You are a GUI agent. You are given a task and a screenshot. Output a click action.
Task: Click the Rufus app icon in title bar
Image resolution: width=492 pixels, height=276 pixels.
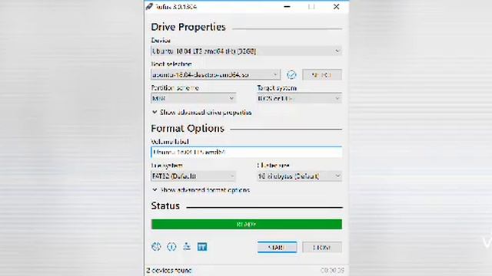tap(149, 7)
